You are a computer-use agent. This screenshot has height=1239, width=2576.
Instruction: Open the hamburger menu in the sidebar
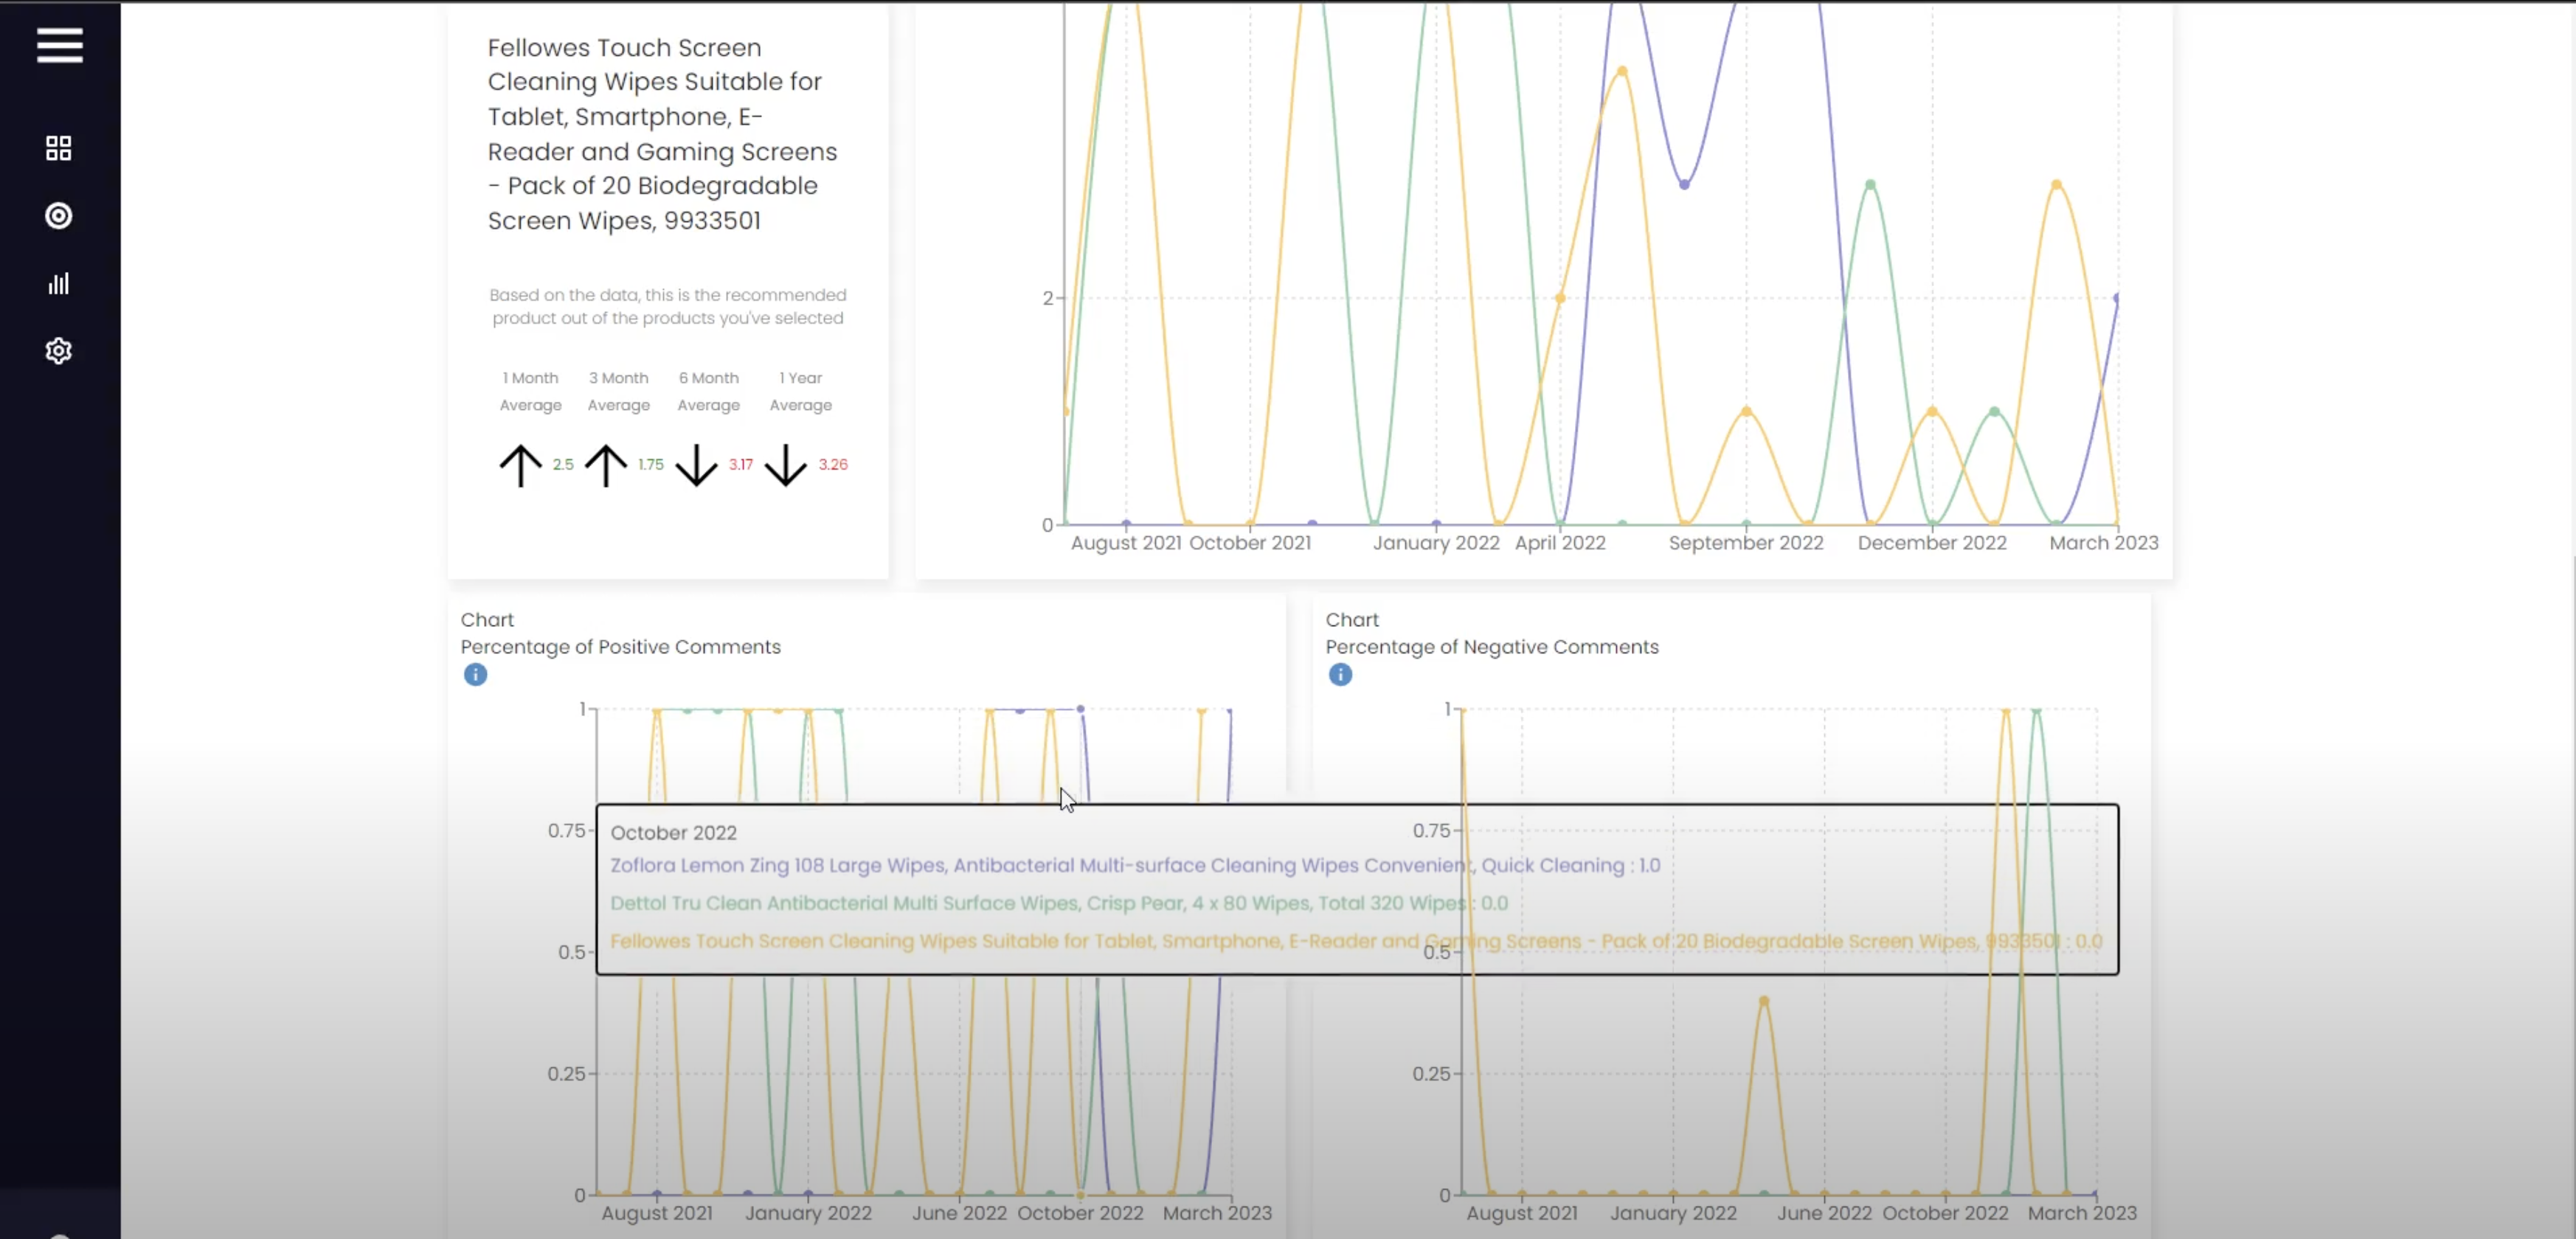coord(60,45)
